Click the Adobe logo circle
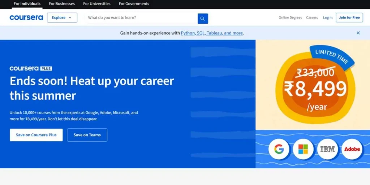The image size is (370, 185). [x=352, y=149]
